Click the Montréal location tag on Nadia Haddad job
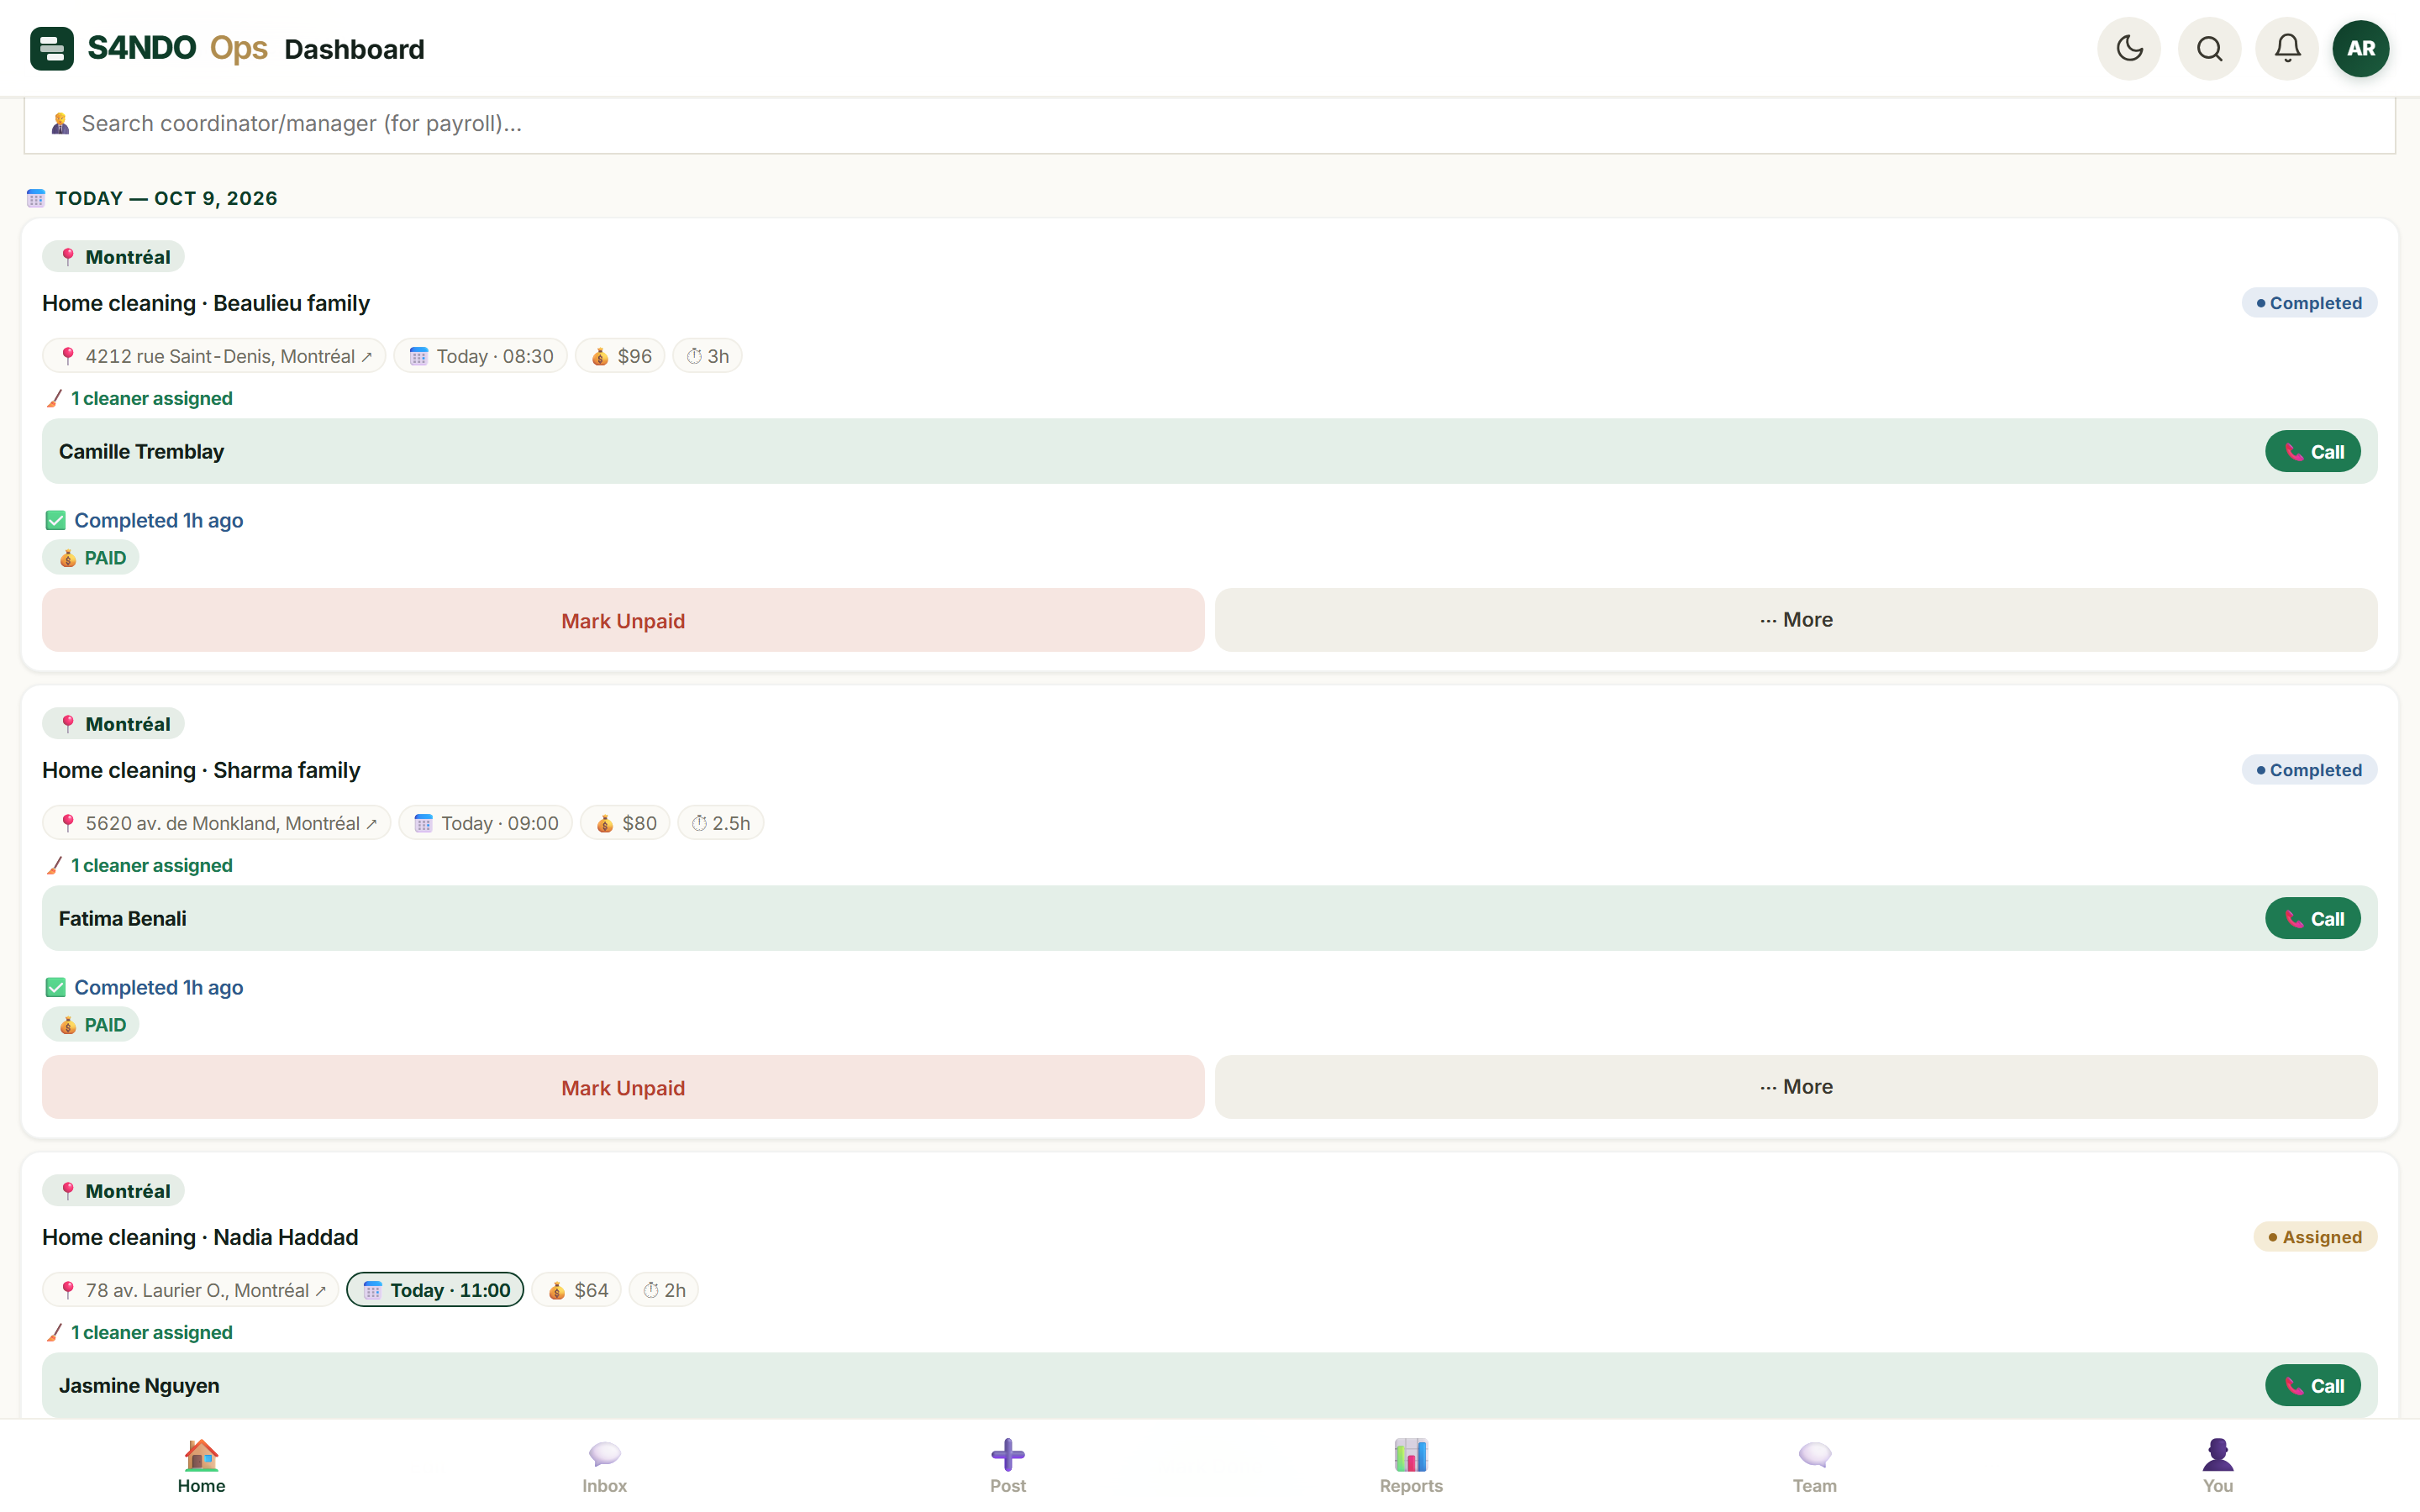Viewport: 2420px width, 1512px height. [x=113, y=1191]
